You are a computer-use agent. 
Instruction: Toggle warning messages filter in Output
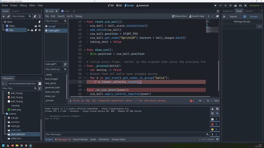point(214,129)
